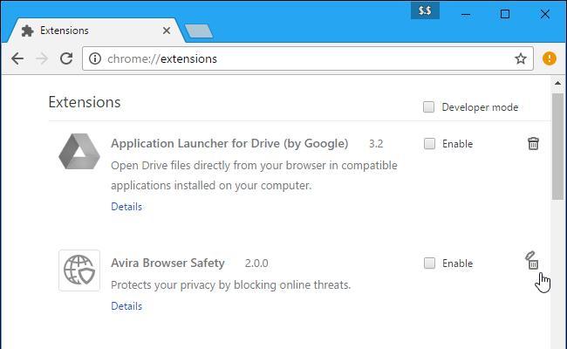Reload the extensions page
This screenshot has height=349, width=567.
(x=66, y=58)
